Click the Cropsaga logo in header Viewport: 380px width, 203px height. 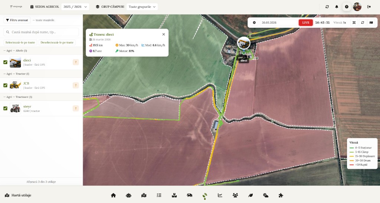(16, 7)
